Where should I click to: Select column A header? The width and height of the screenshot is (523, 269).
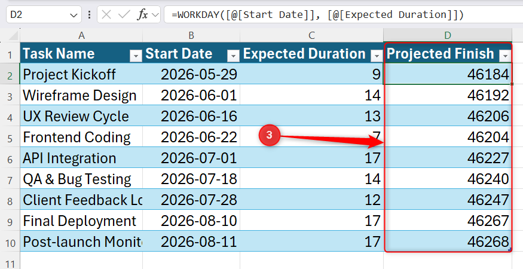point(81,35)
